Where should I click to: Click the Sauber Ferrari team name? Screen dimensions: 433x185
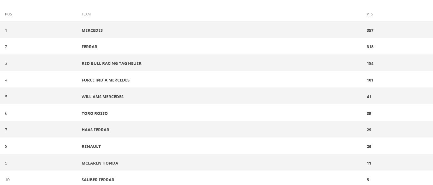pyautogui.click(x=99, y=180)
